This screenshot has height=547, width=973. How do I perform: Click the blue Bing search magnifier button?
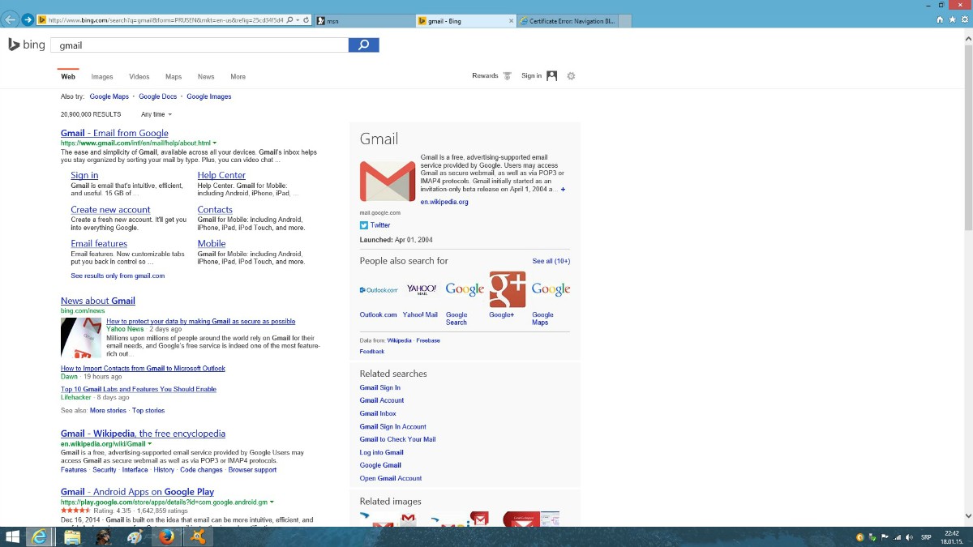363,45
